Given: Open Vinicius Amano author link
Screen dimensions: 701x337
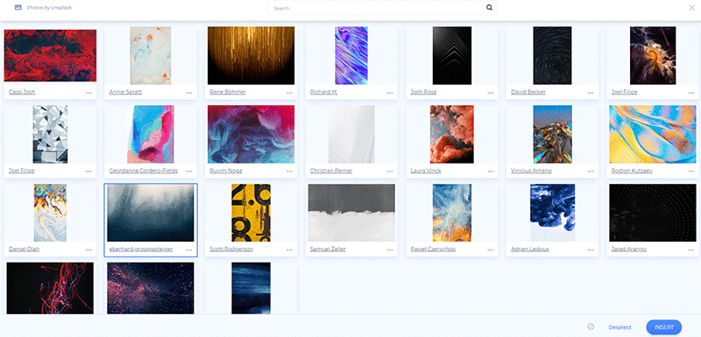Looking at the screenshot, I should click(531, 171).
